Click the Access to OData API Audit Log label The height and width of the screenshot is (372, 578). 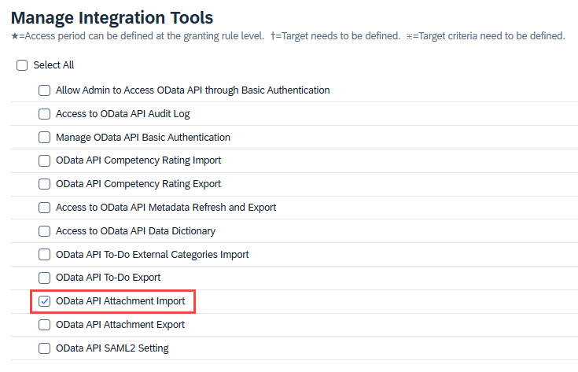[123, 114]
